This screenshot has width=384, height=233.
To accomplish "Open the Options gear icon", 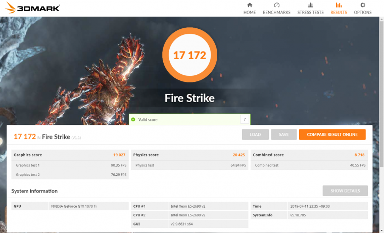I will click(x=362, y=5).
